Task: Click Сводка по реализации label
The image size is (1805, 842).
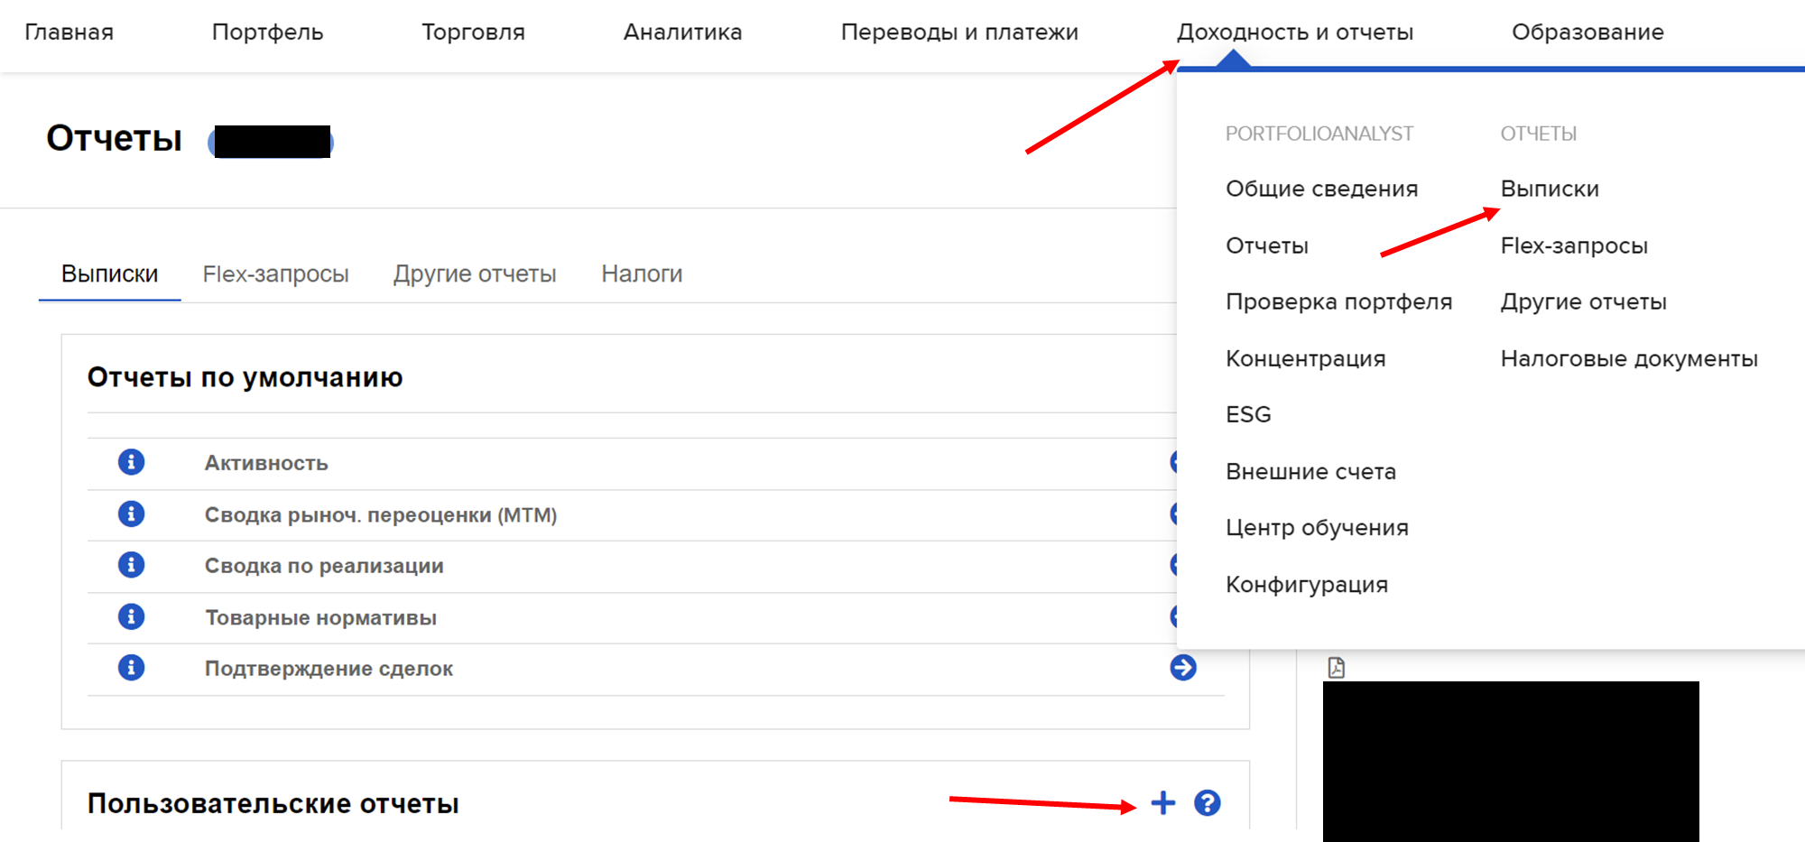Action: [324, 566]
